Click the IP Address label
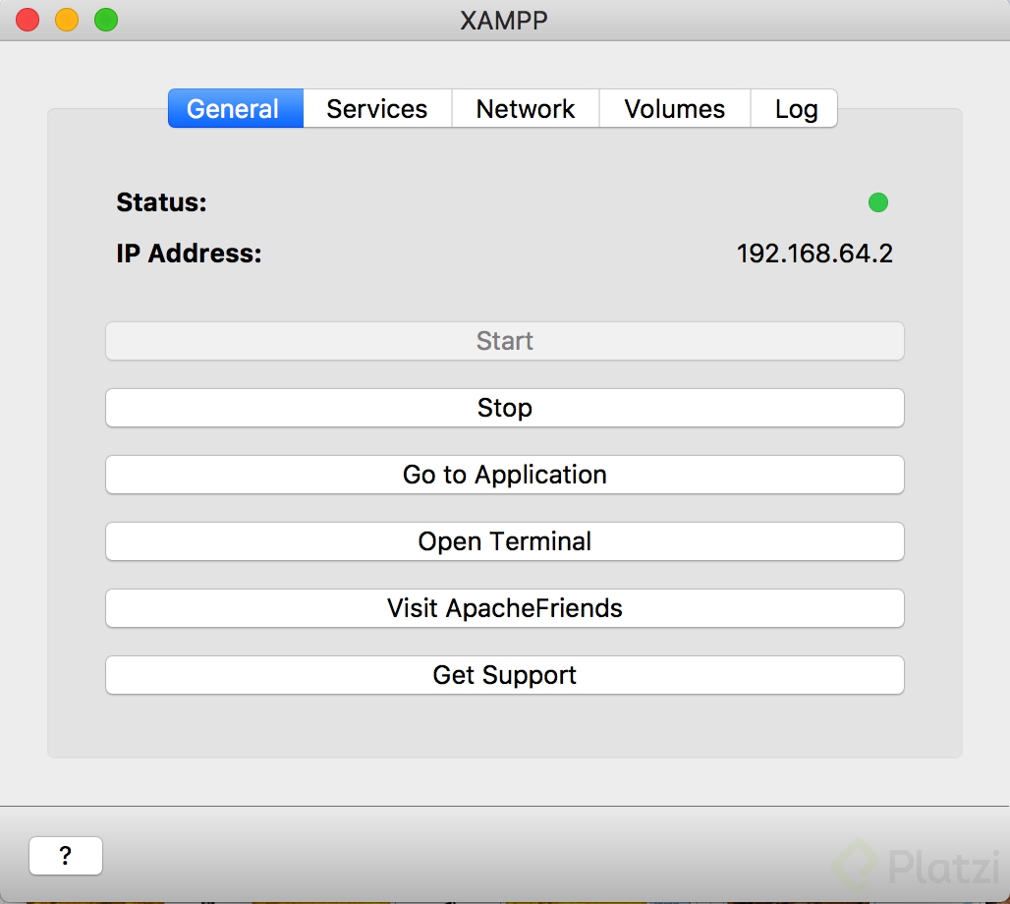Image resolution: width=1010 pixels, height=904 pixels. [190, 254]
